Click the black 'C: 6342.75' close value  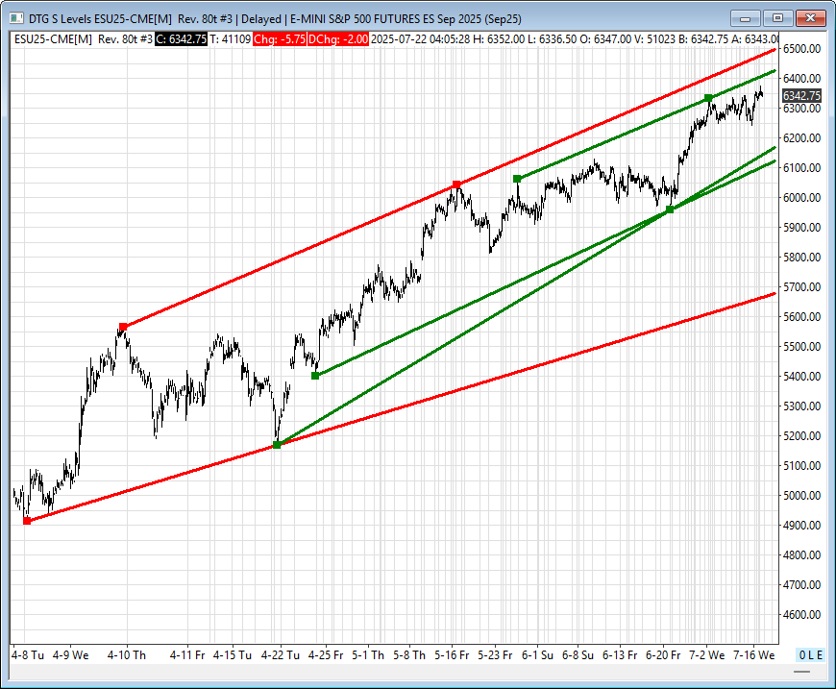181,39
